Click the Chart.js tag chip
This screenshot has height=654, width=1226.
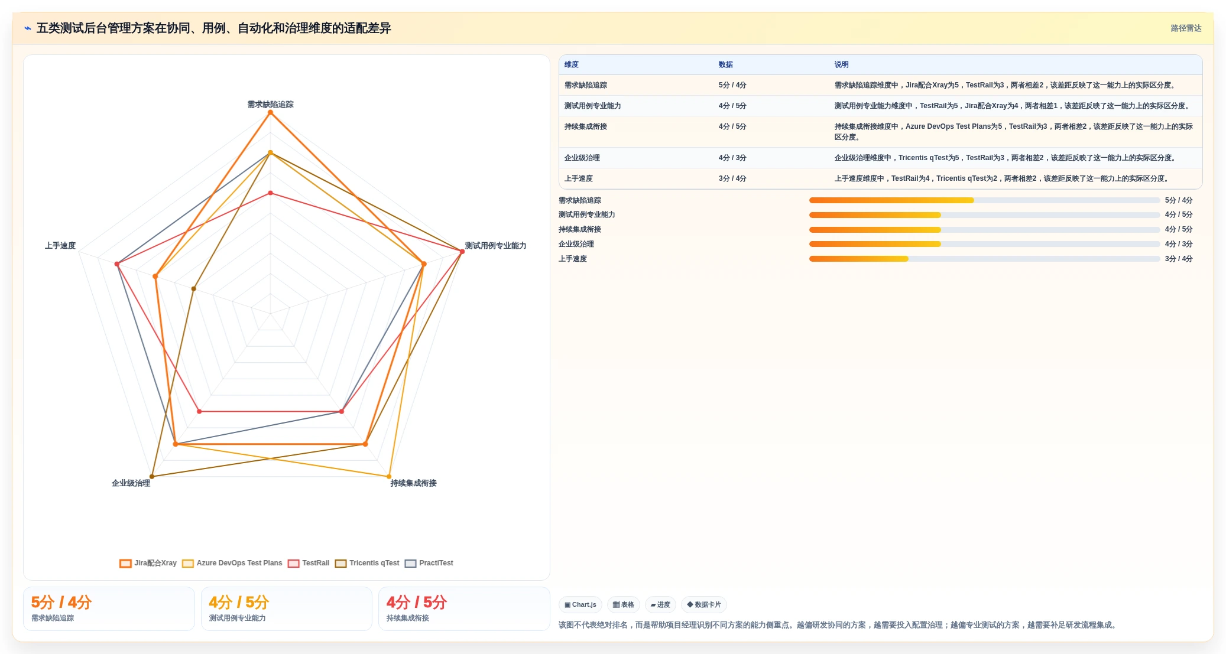[x=580, y=604]
